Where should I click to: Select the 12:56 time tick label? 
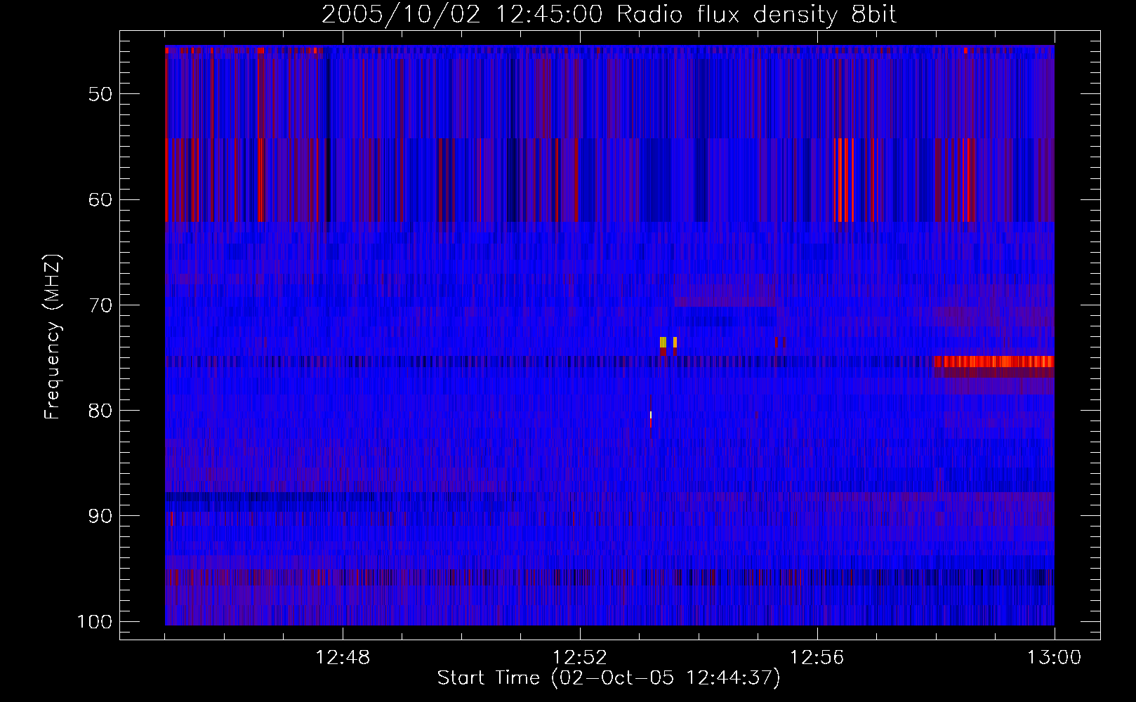[817, 658]
